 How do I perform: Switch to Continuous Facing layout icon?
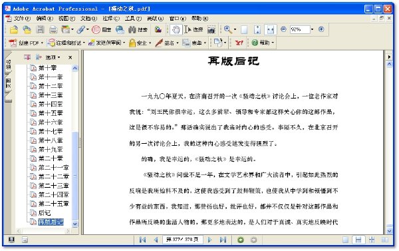pyautogui.click(x=372, y=240)
